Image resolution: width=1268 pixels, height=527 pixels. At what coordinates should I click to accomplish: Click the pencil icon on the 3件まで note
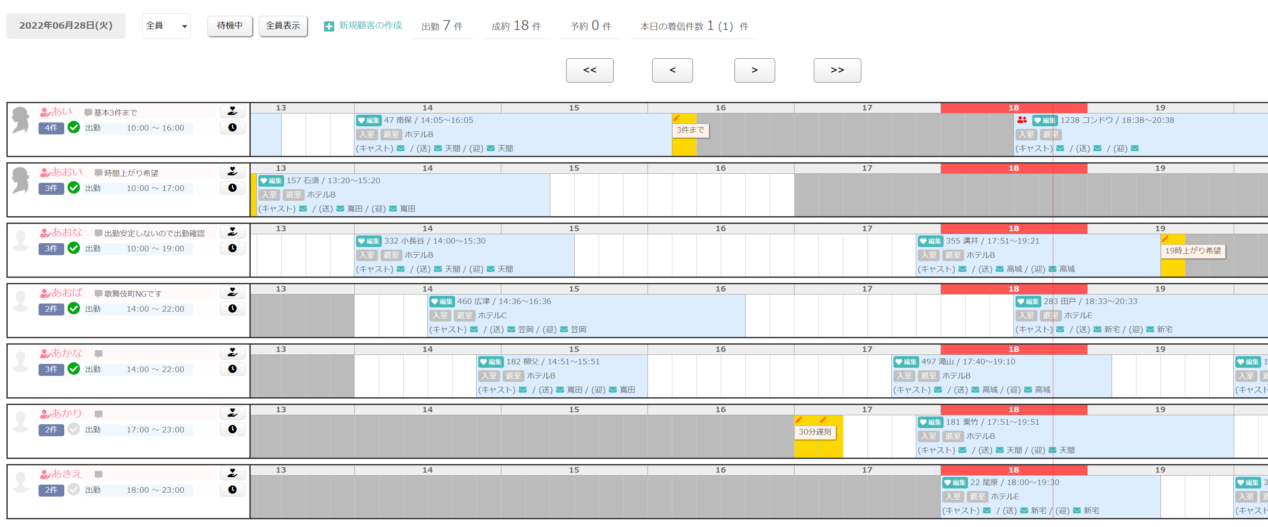coord(677,118)
